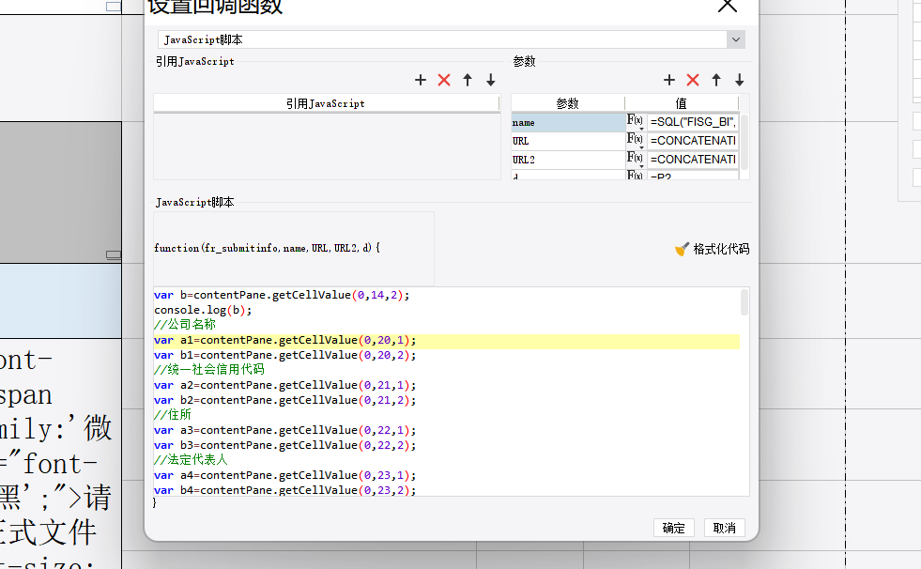Click the 引用JavaScript column header
The height and width of the screenshot is (569, 921).
(x=326, y=103)
